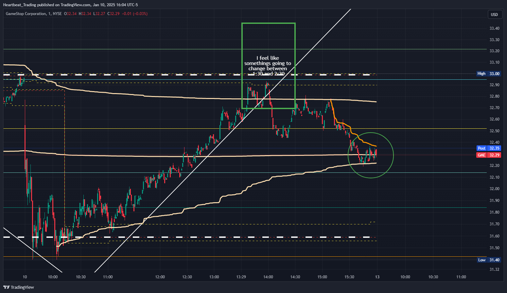Screen dimensions: 507x293
Task: Click the 31.50 price axis label
Action: [494, 248]
